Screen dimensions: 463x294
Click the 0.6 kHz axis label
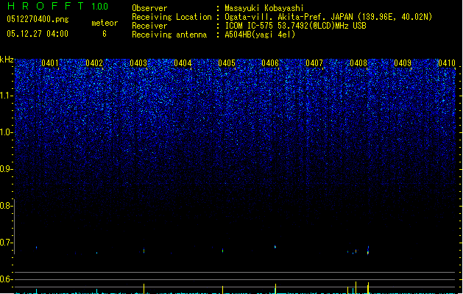pos(6,279)
